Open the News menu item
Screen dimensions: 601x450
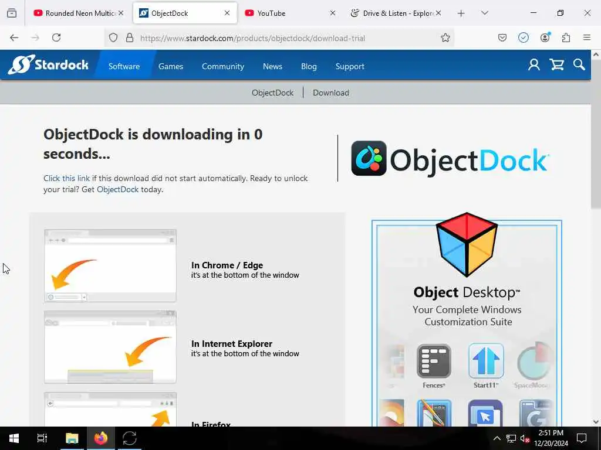coord(272,66)
